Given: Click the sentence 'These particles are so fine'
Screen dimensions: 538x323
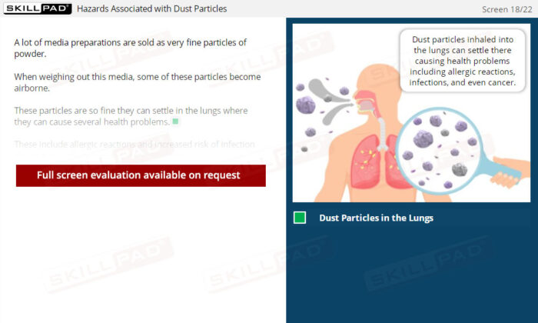Looking at the screenshot, I should pos(131,116).
